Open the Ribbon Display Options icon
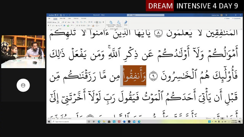 coord(226,15)
